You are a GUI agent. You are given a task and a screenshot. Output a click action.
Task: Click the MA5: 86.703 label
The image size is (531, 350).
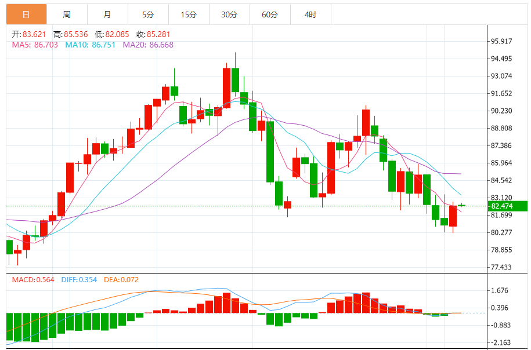[35, 45]
